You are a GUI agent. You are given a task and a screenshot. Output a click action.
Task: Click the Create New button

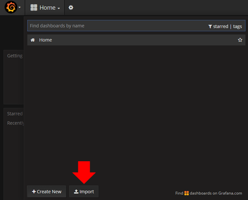point(46,192)
